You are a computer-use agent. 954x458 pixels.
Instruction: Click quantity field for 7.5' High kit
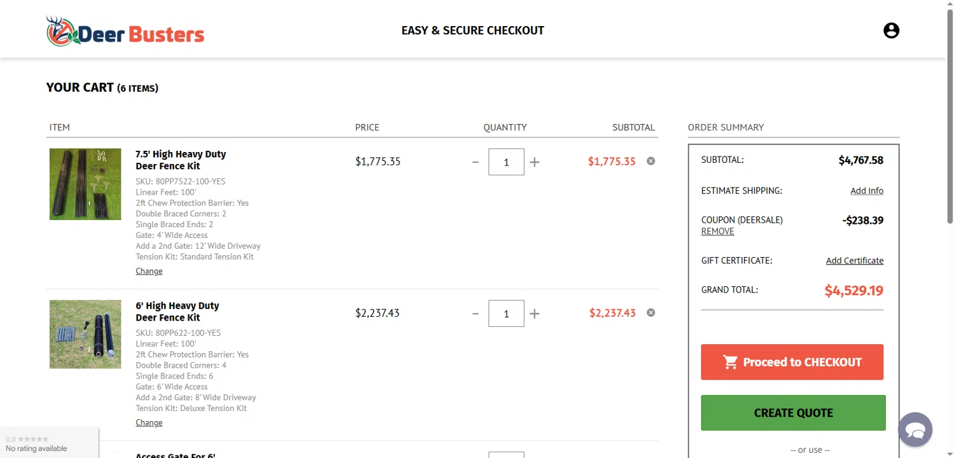pyautogui.click(x=506, y=162)
